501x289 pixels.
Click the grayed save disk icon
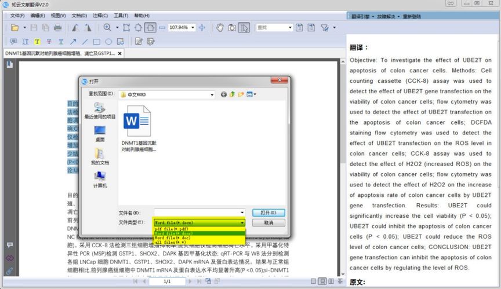tap(34, 28)
